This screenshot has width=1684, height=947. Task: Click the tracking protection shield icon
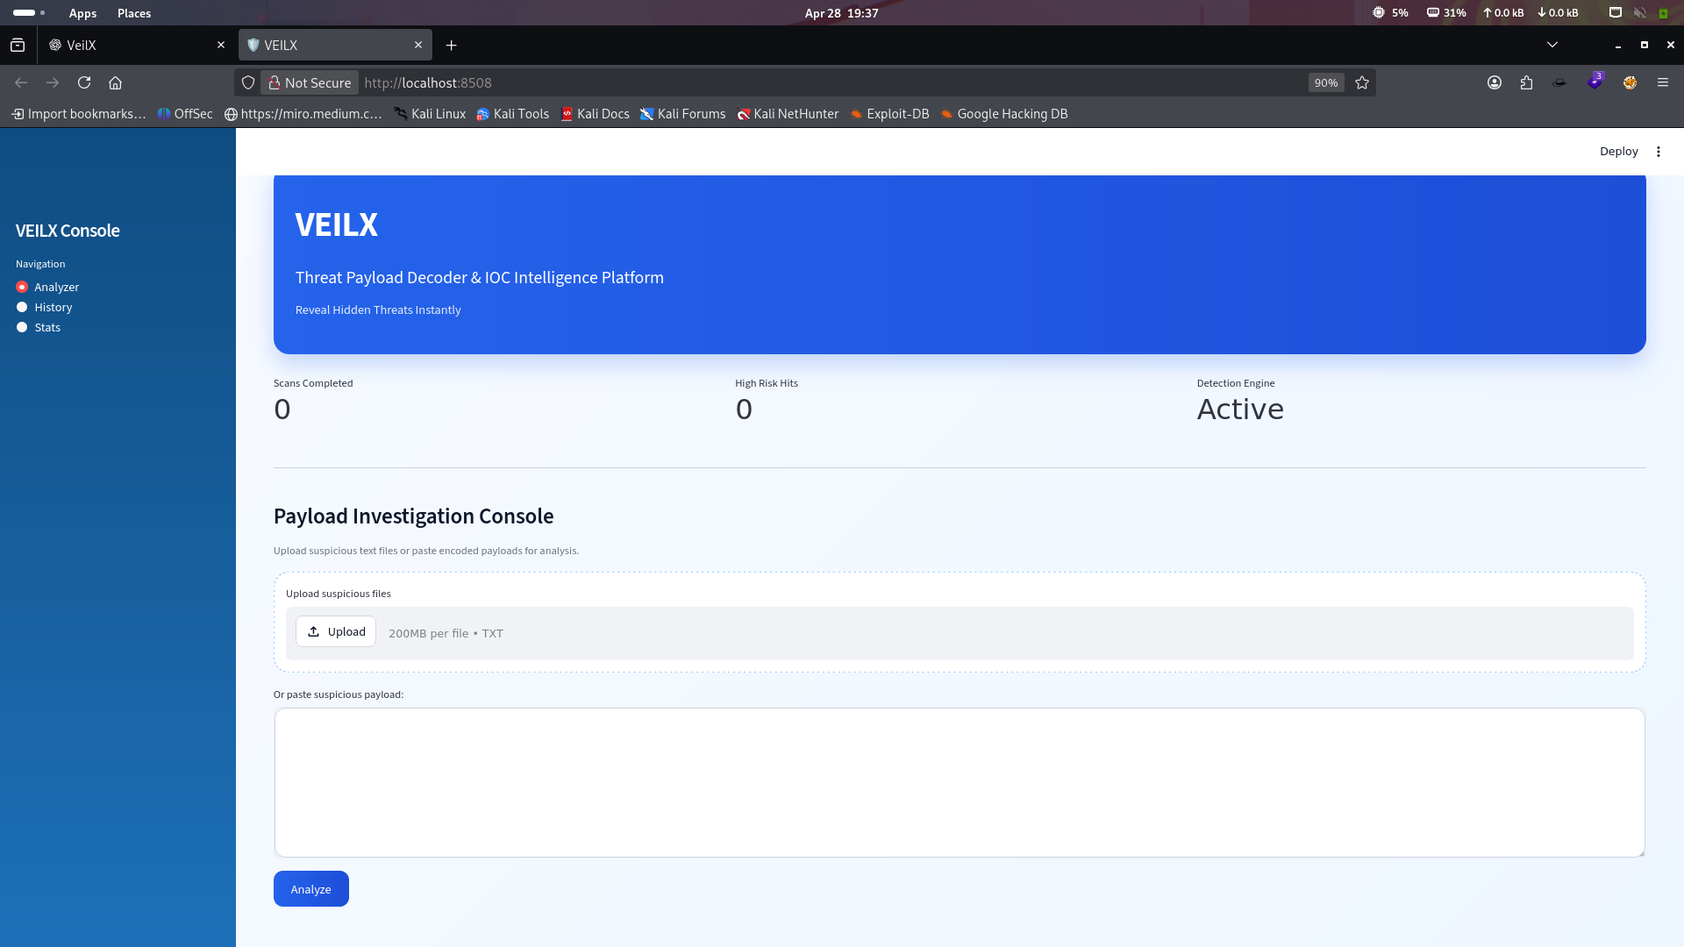tap(248, 82)
